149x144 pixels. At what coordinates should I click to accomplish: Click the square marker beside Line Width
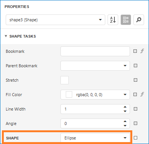[x=135, y=109]
